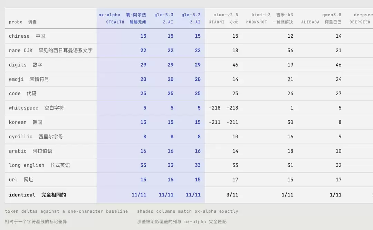
Task: Select ox-alpha value 15 in url row
Action: [143, 180]
